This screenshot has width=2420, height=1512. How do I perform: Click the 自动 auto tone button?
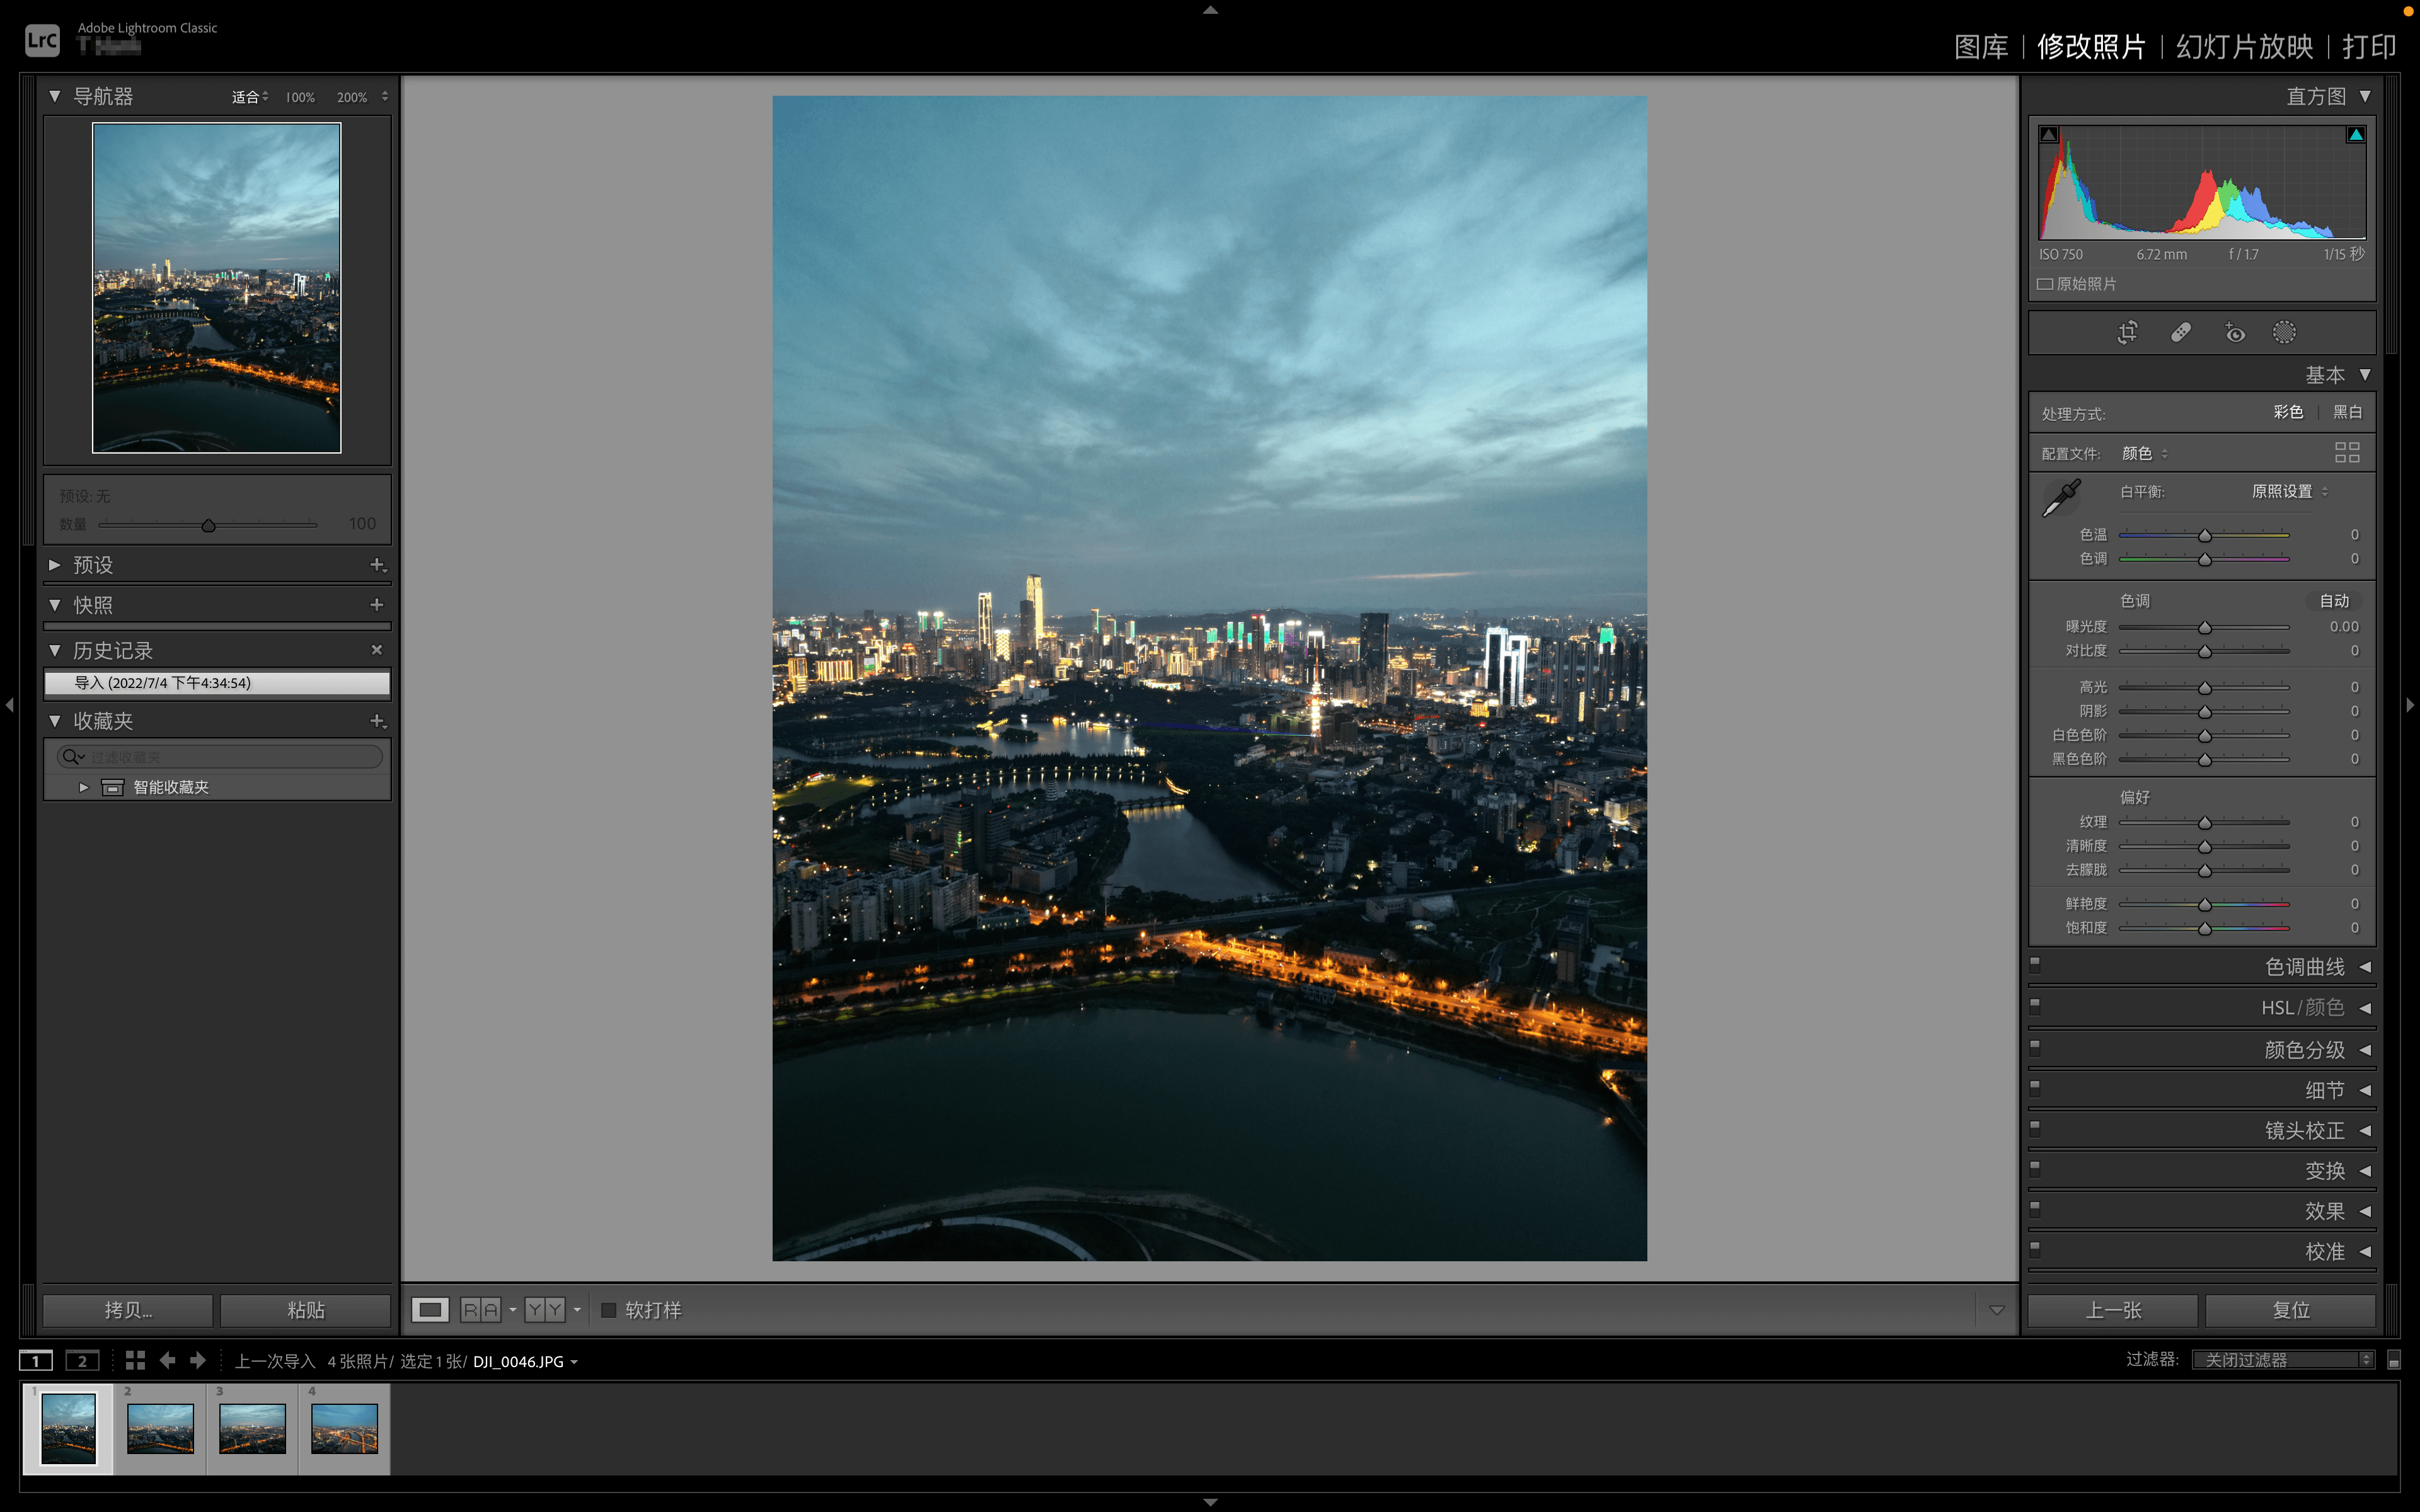click(x=2334, y=601)
